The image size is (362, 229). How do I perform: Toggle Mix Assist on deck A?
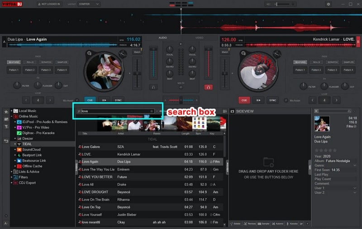click(77, 100)
